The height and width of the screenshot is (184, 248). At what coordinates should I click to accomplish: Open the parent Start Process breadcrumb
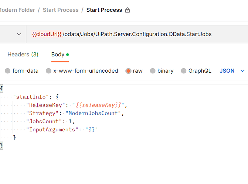point(61,10)
